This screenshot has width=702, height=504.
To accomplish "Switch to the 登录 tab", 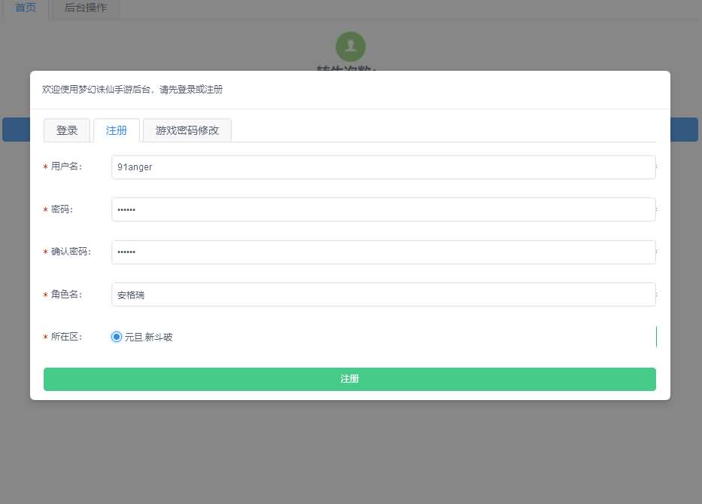I will pos(67,130).
